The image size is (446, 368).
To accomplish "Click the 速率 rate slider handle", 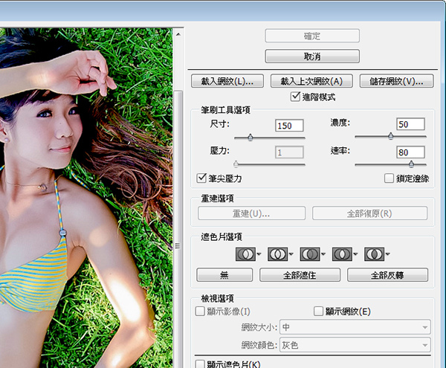I will click(411, 164).
